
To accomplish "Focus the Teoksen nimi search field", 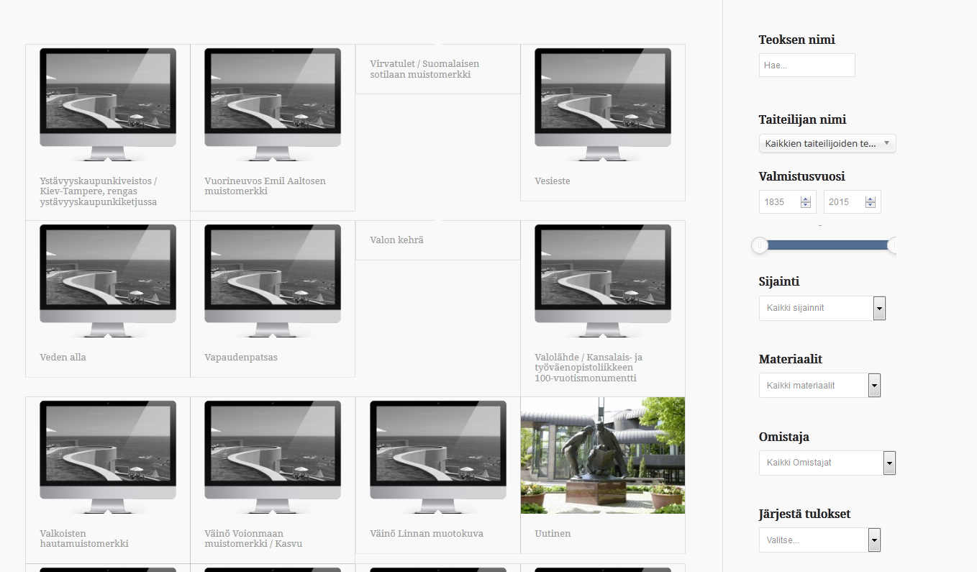I will (807, 65).
